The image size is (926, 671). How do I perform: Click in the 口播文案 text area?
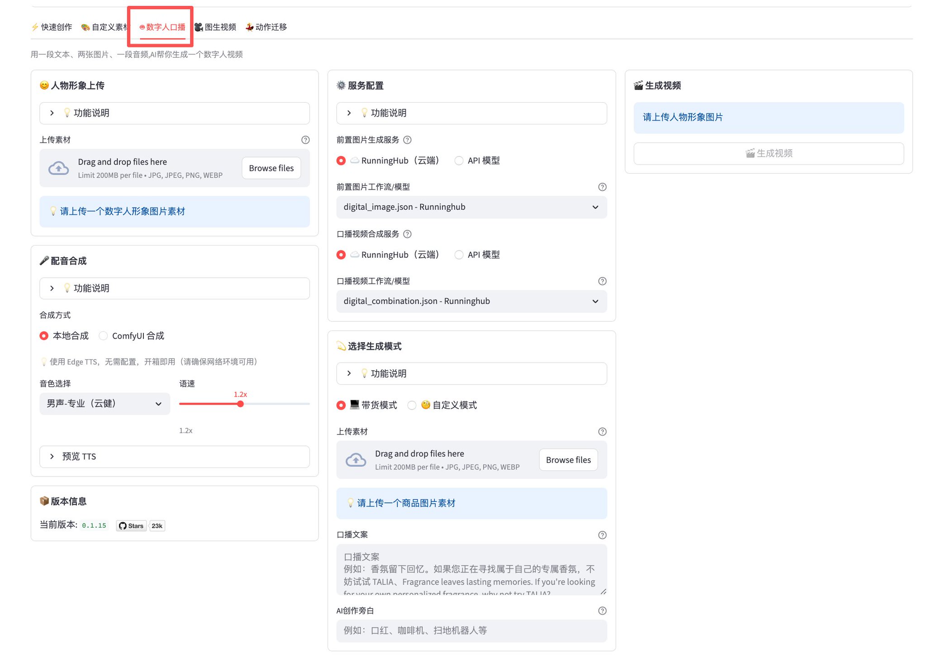(x=471, y=570)
